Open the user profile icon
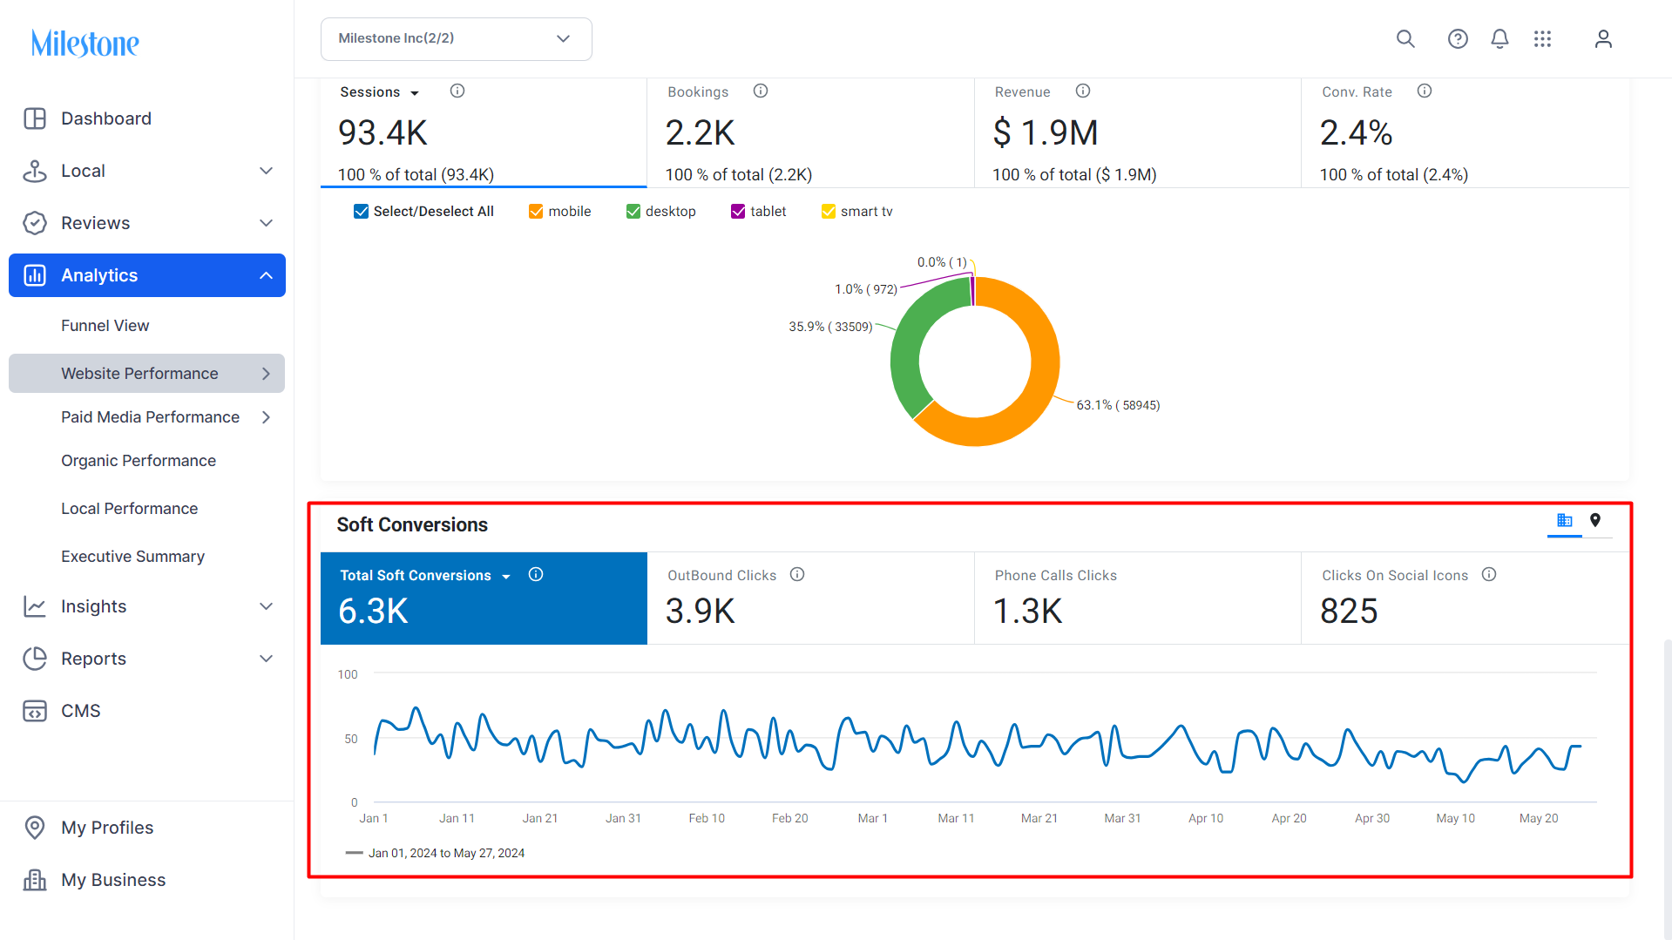Image resolution: width=1672 pixels, height=940 pixels. click(x=1603, y=38)
